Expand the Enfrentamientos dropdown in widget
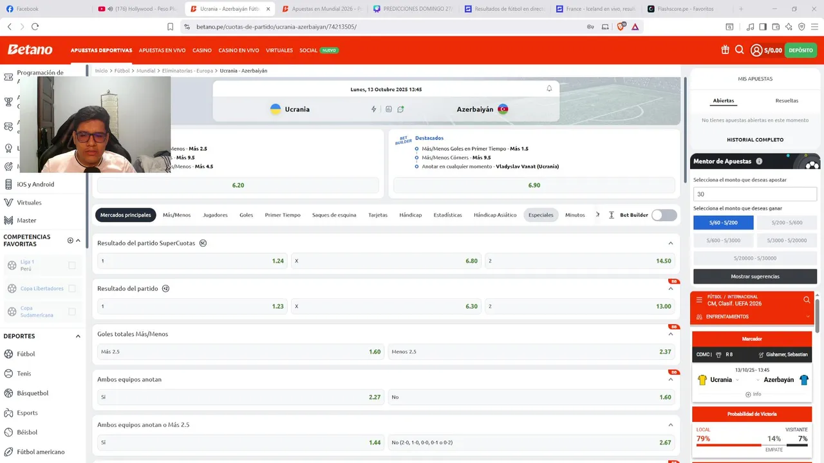824x463 pixels. point(808,316)
